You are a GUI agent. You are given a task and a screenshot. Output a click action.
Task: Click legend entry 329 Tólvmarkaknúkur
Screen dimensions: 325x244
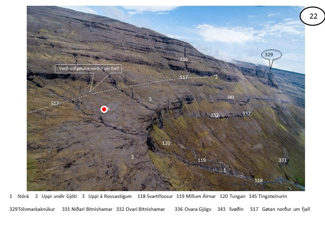pyautogui.click(x=32, y=209)
